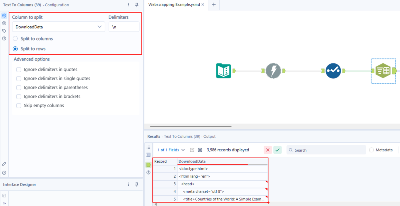Click the Results Search box
The width and height of the screenshot is (400, 206).
[x=326, y=150]
